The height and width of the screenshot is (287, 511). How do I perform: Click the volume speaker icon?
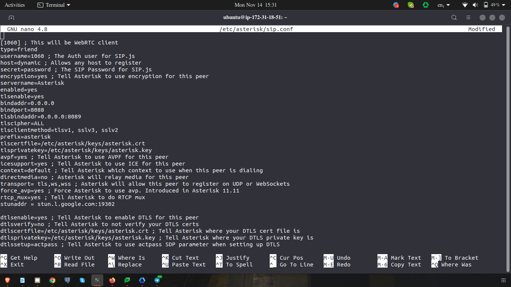tap(475, 5)
